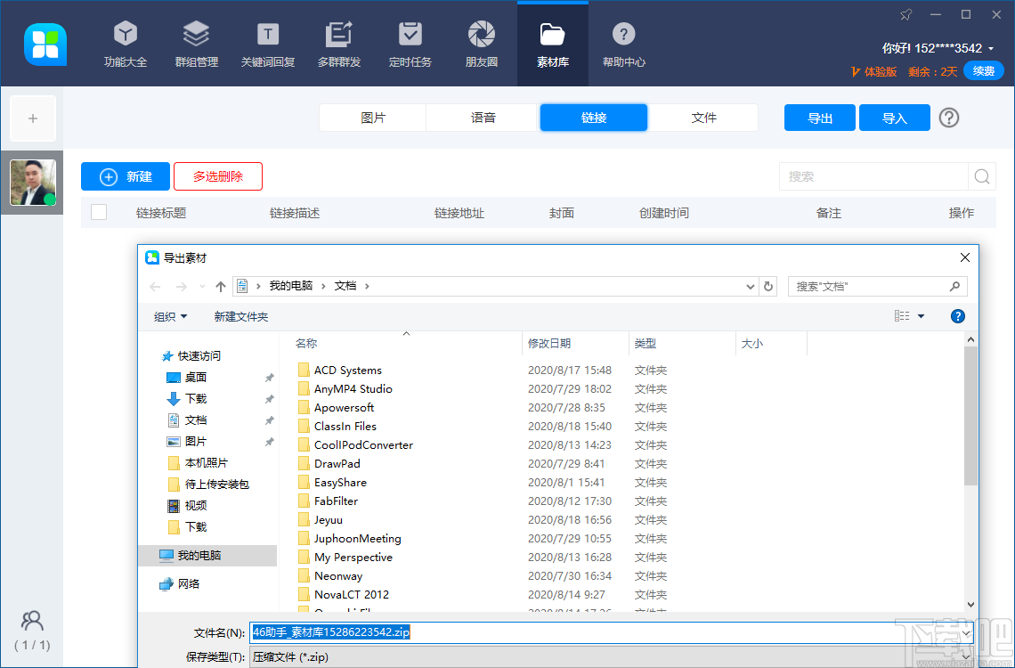
Task: Open the NovaLCT 2012 folder
Action: tap(352, 594)
